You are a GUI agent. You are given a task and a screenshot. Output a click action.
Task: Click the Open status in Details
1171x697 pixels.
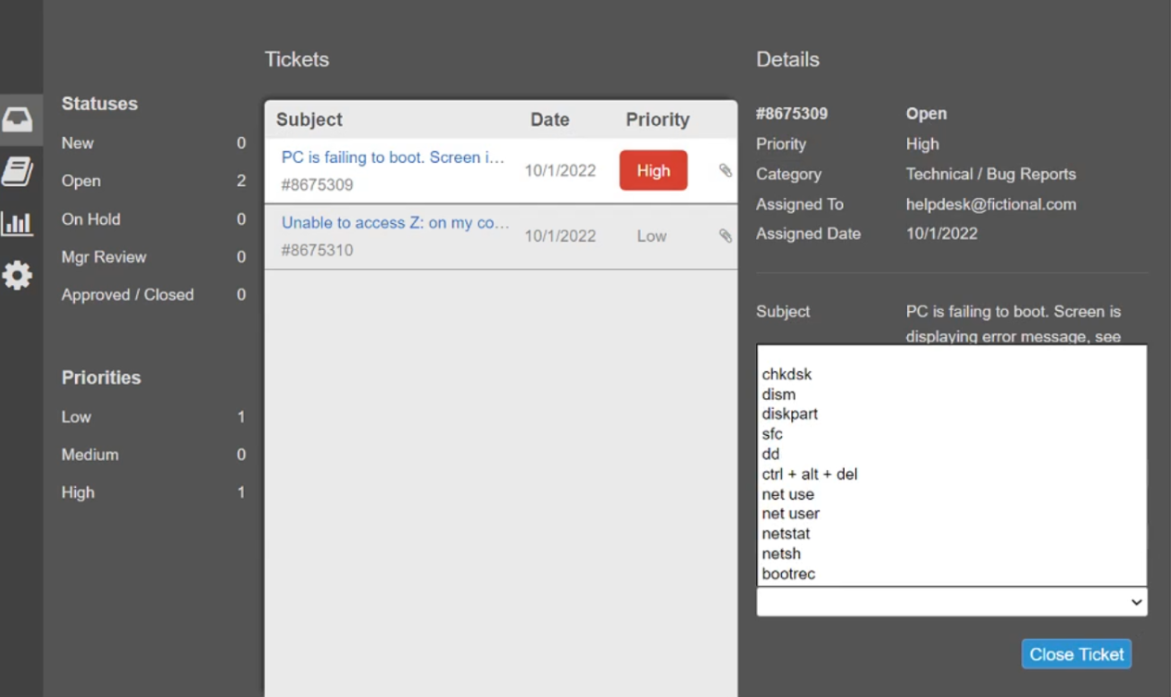click(x=926, y=114)
